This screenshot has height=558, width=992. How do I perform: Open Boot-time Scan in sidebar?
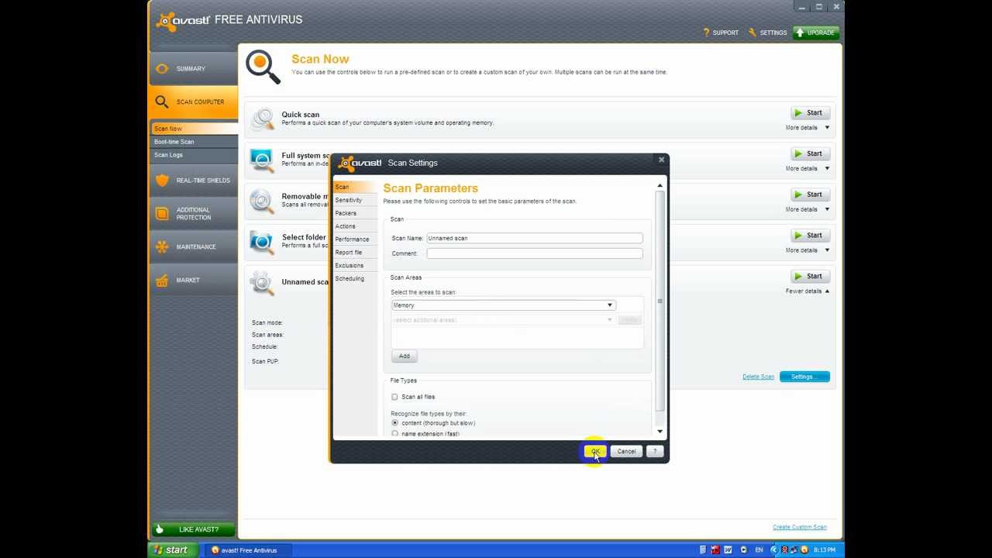pos(193,142)
